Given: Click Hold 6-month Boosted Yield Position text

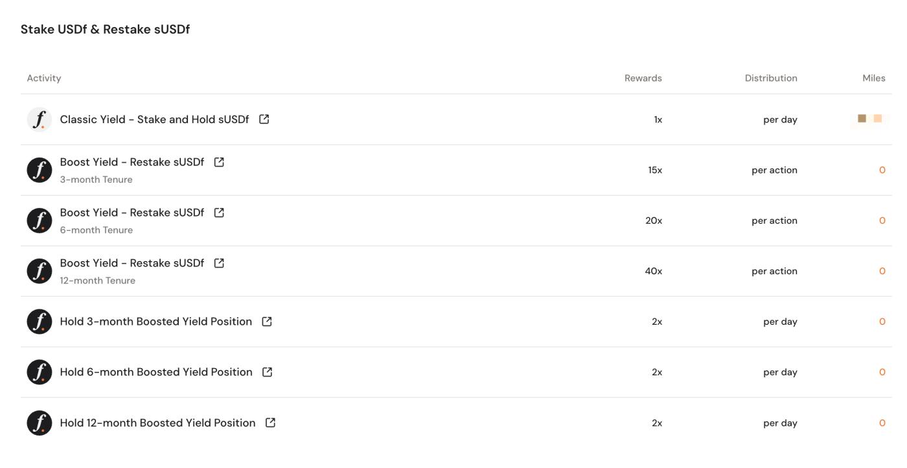Looking at the screenshot, I should 156,372.
